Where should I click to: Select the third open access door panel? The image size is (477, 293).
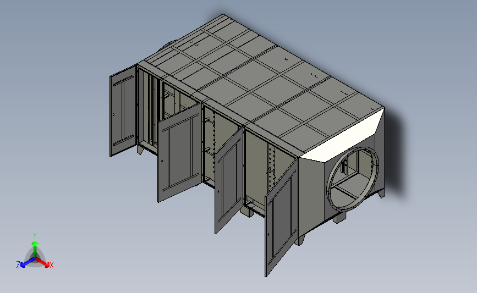228,180
